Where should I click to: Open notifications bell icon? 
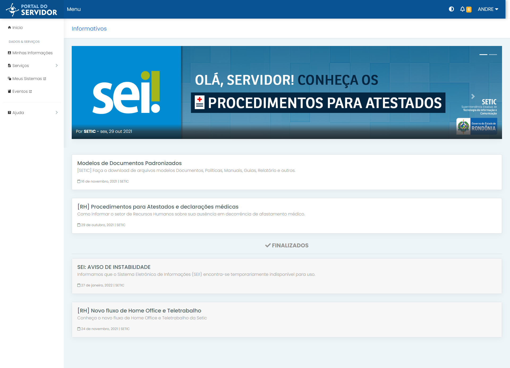click(462, 9)
